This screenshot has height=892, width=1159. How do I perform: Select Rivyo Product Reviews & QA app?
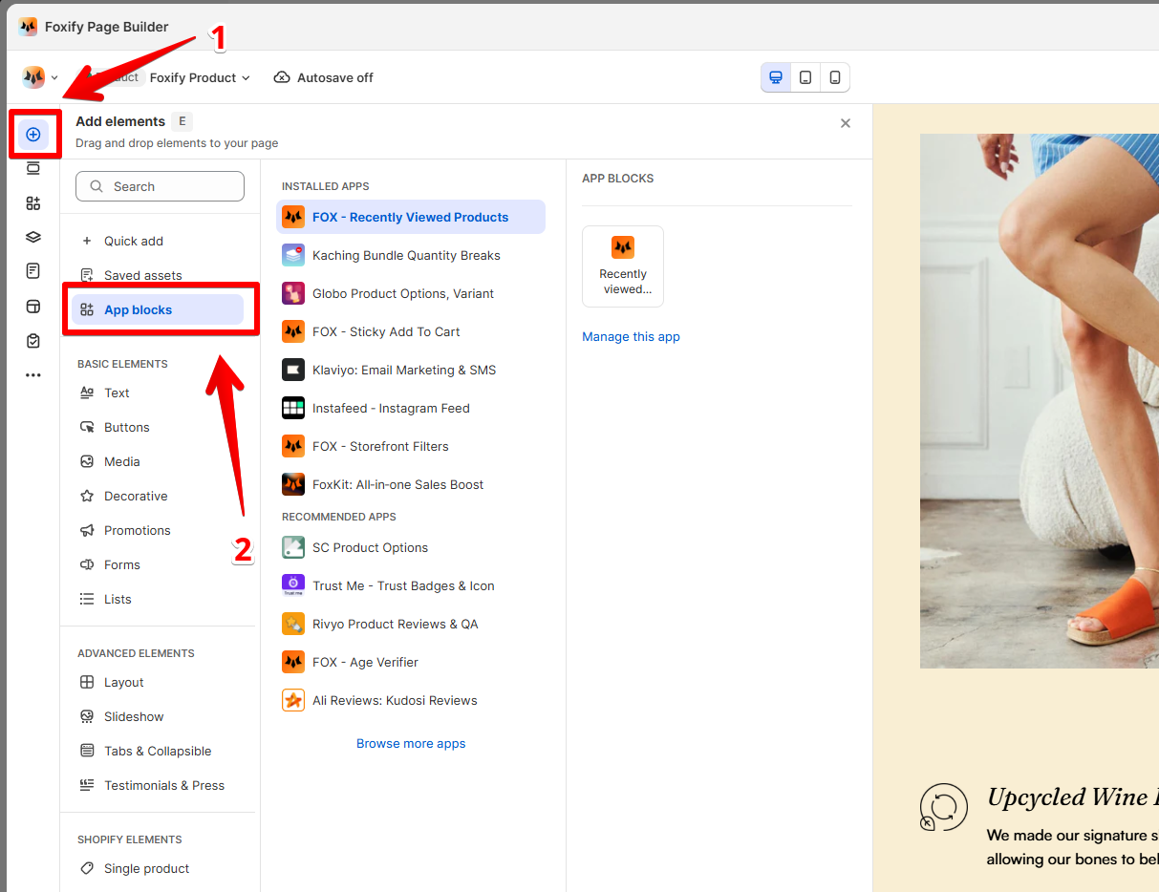tap(411, 624)
